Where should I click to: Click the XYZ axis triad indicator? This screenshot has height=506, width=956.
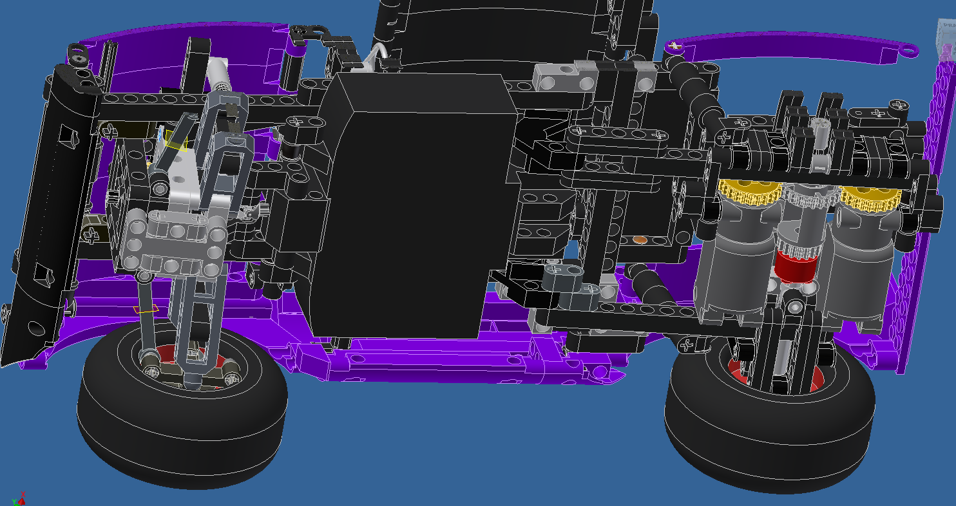(x=18, y=498)
